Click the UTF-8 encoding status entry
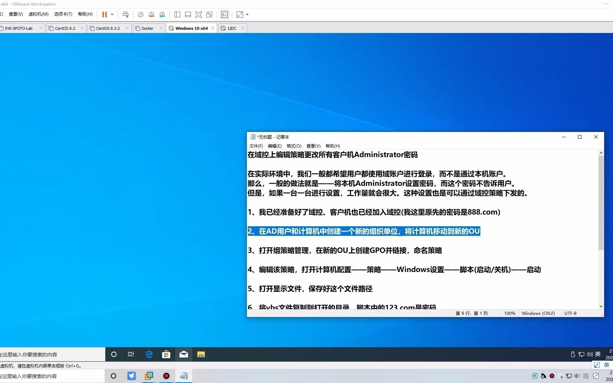This screenshot has width=613, height=383. (x=570, y=313)
